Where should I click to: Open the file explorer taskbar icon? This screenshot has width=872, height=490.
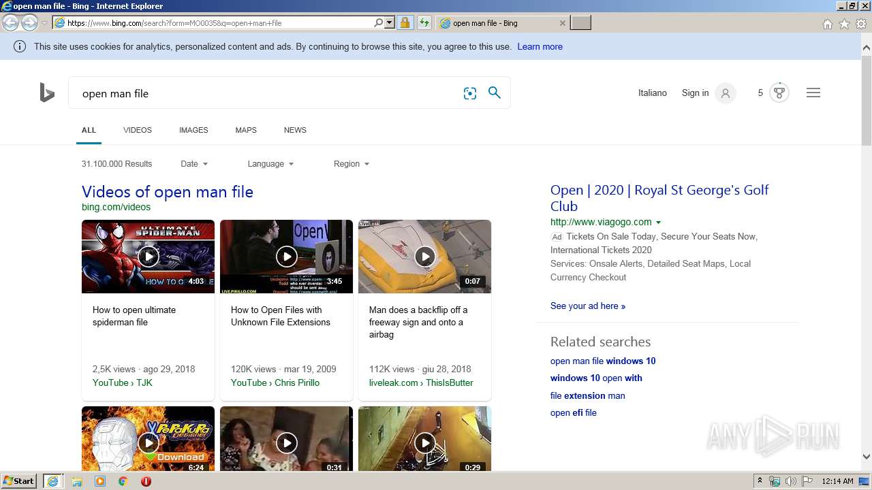[x=77, y=481]
